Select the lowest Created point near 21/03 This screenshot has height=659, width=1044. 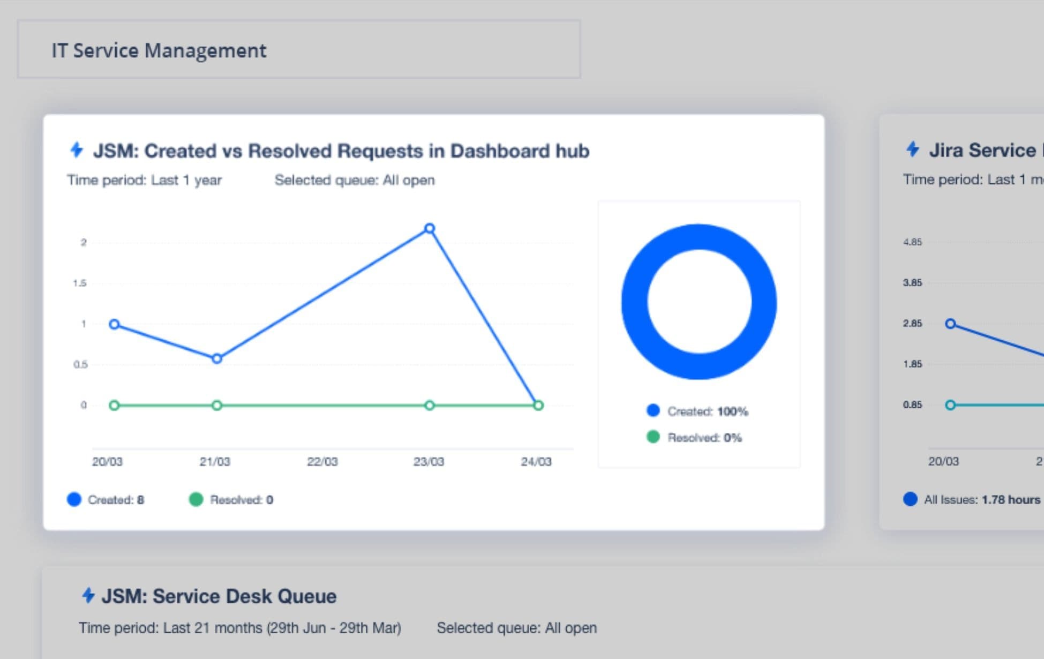click(x=216, y=358)
